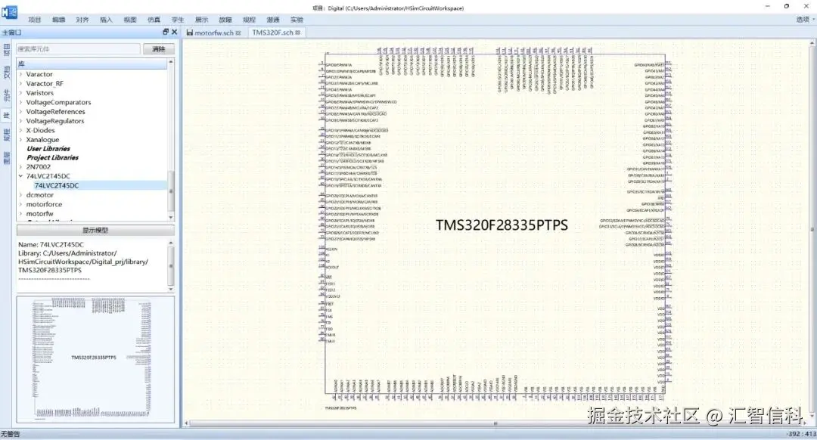Click the 清除 button

pos(159,49)
